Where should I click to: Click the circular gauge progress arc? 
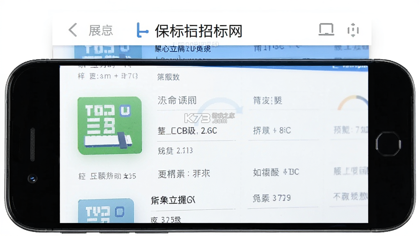click(x=353, y=102)
